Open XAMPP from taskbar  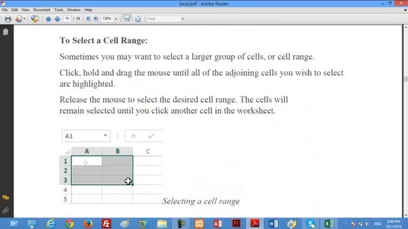tap(199, 223)
